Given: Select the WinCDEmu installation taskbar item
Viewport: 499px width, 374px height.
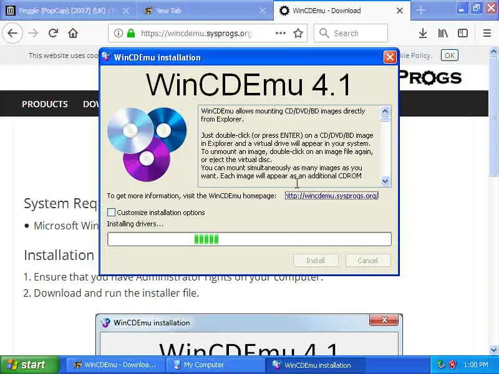Looking at the screenshot, I should pyautogui.click(x=315, y=365).
